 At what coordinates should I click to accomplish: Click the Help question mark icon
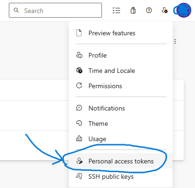149,10
